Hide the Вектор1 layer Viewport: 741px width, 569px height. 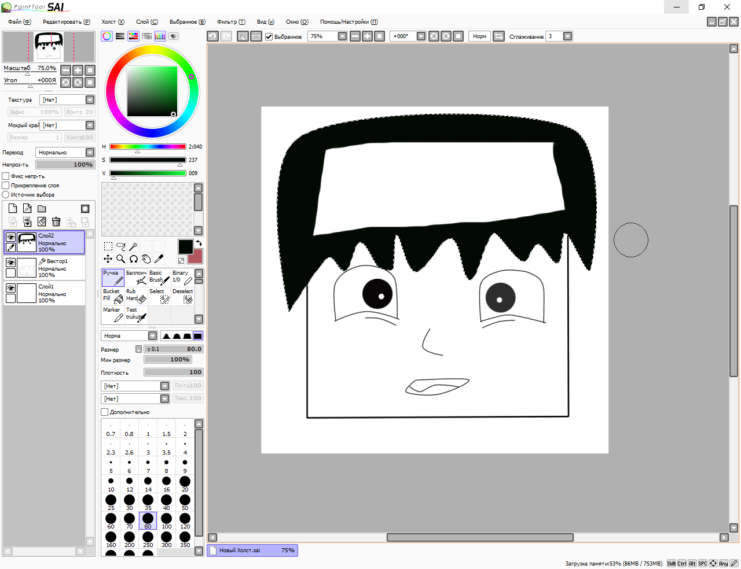pos(10,263)
